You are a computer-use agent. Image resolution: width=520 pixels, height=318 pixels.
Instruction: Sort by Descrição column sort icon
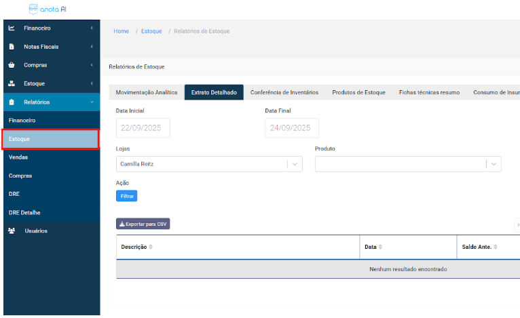coord(151,247)
